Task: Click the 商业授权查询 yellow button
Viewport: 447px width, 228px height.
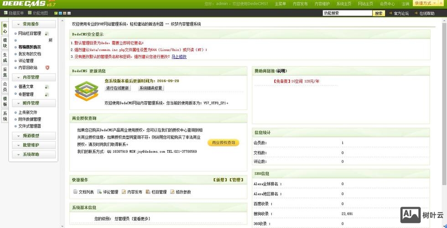Action: [223, 142]
